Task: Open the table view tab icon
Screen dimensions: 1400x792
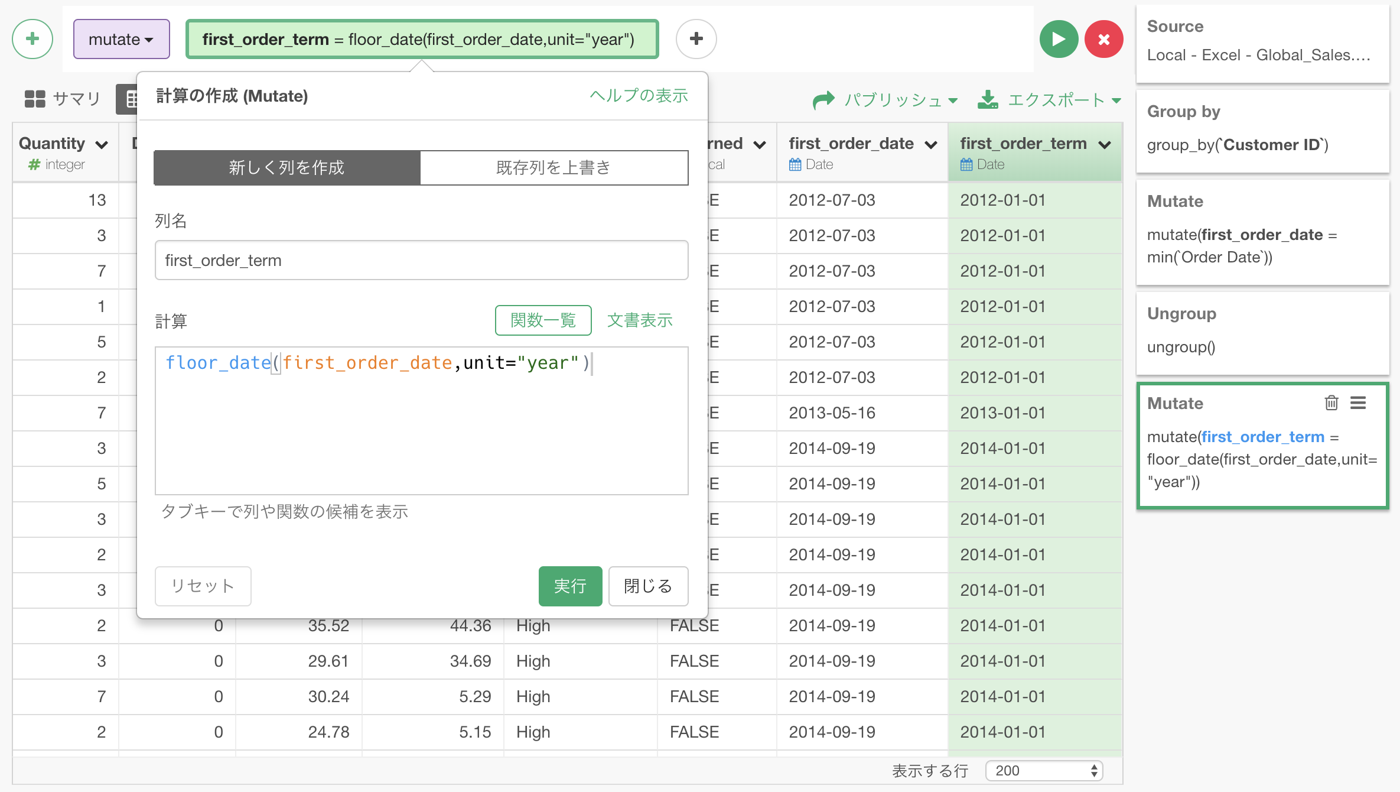Action: tap(128, 99)
